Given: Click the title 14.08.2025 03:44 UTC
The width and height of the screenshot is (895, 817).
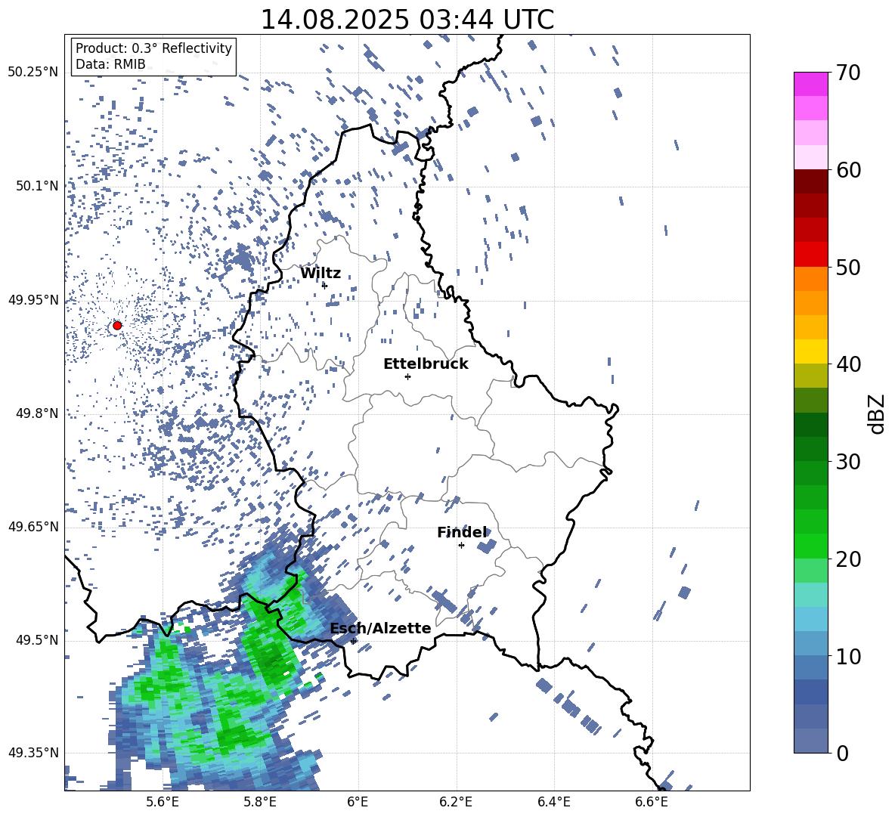Looking at the screenshot, I should pos(407,20).
